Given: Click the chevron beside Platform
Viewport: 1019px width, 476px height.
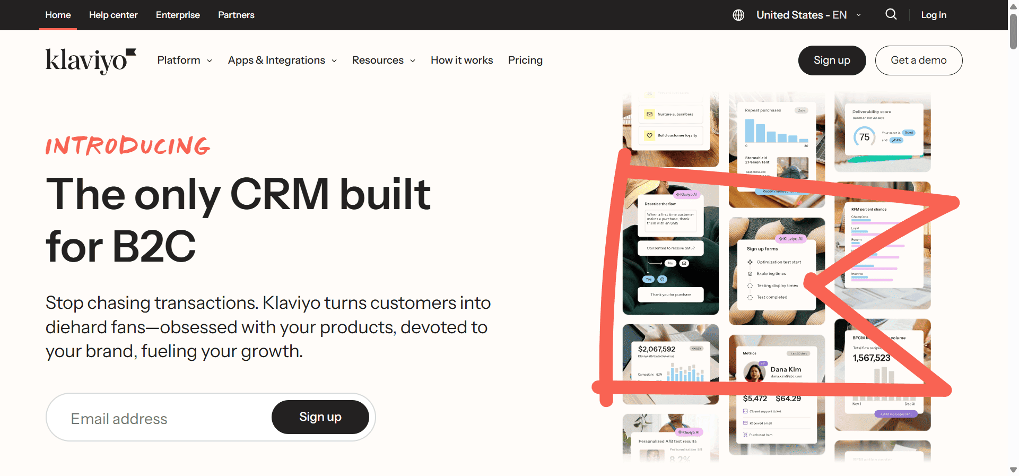Looking at the screenshot, I should (x=210, y=61).
